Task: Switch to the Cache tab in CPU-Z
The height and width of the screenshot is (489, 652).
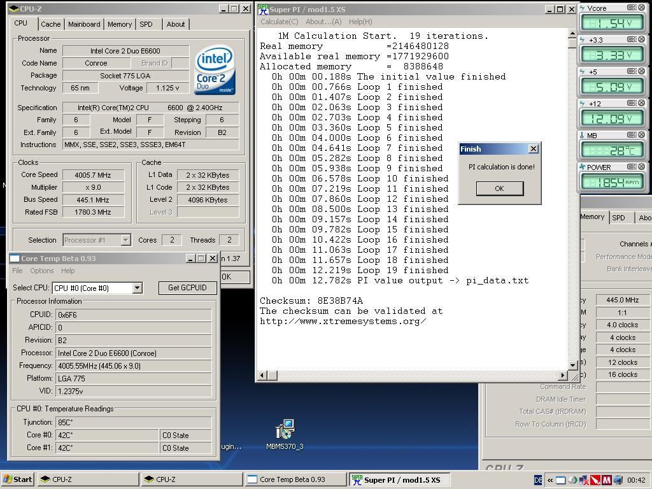Action: [x=51, y=24]
